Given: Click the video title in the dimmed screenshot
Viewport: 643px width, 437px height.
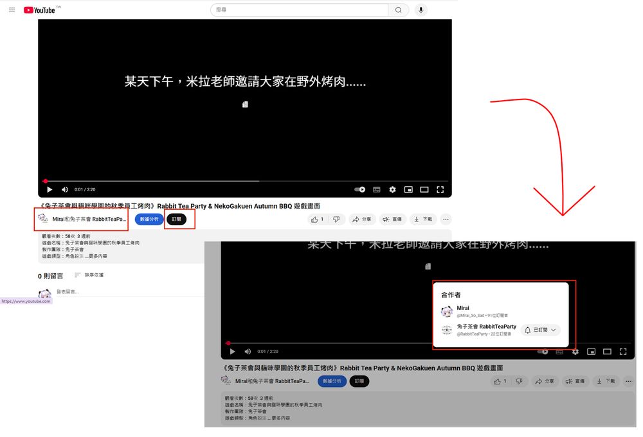Looking at the screenshot, I should point(363,368).
